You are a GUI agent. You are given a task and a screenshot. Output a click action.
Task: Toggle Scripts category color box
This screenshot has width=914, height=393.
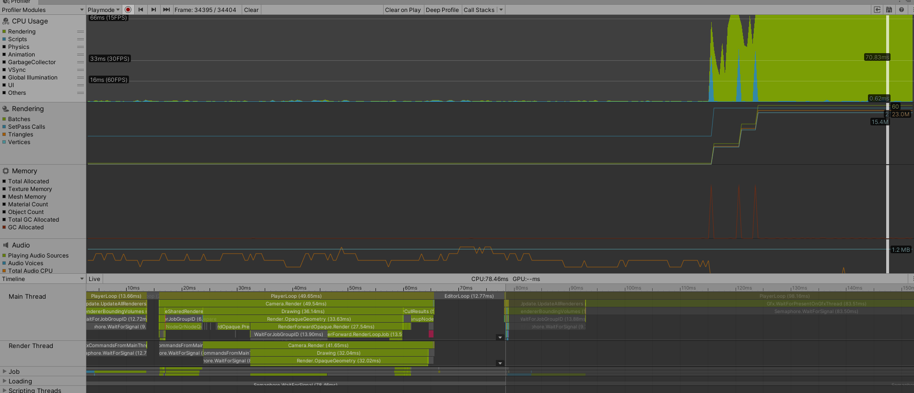[4, 39]
